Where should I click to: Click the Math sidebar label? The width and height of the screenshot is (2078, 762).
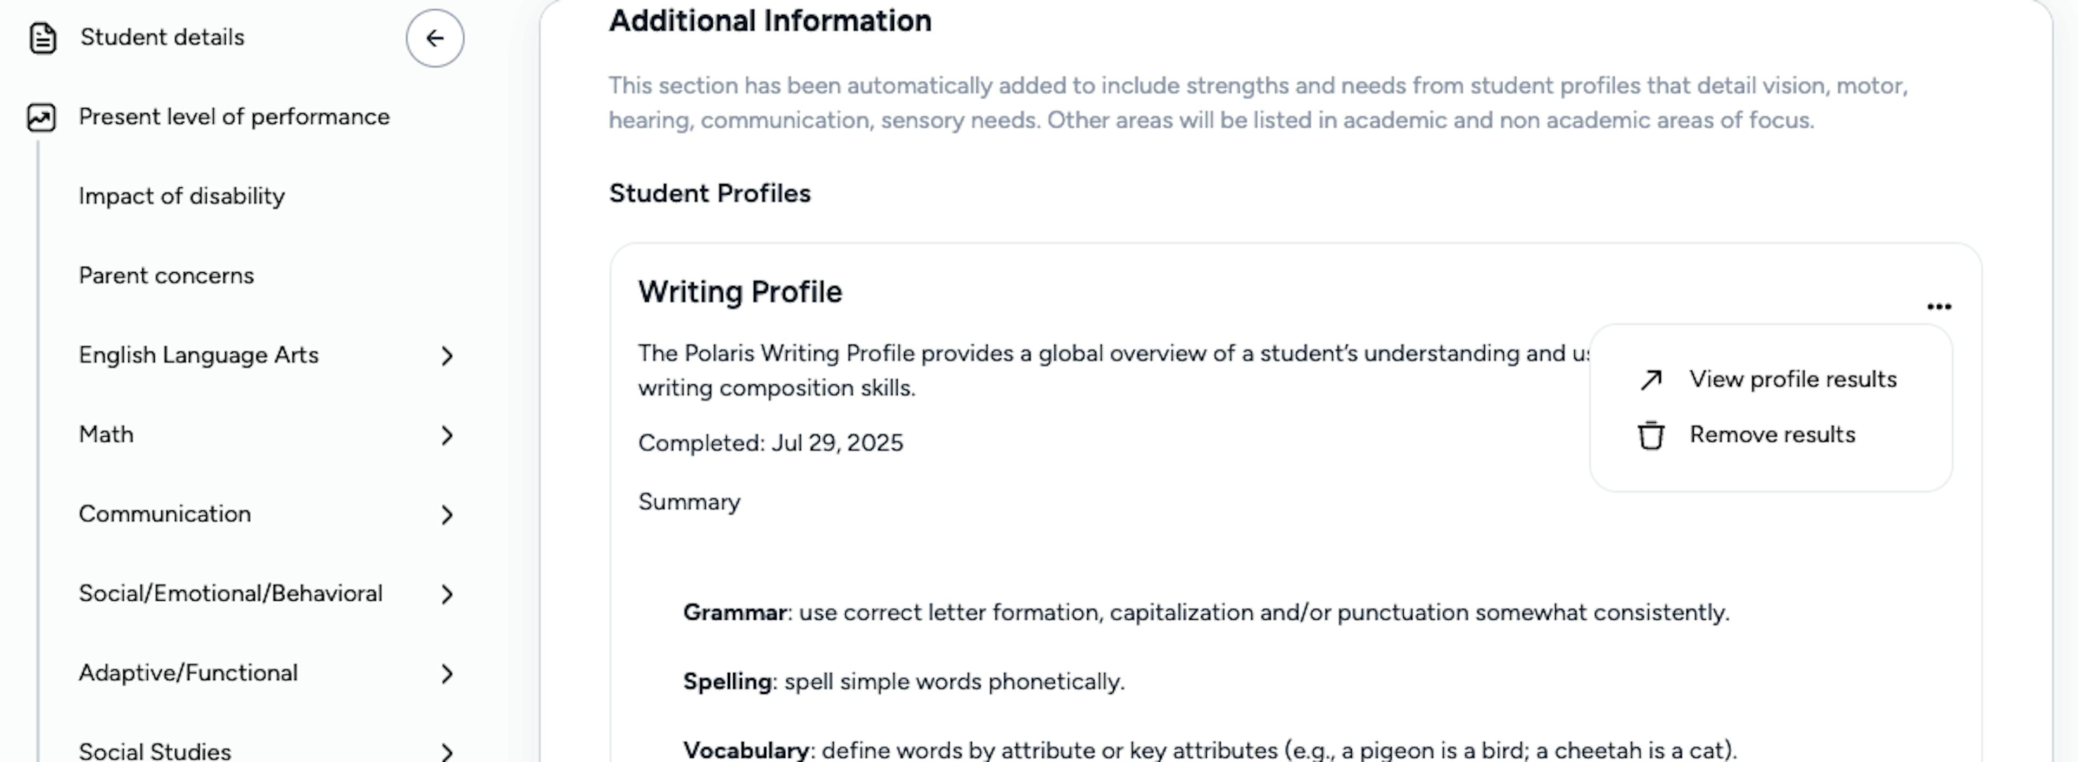click(x=107, y=435)
